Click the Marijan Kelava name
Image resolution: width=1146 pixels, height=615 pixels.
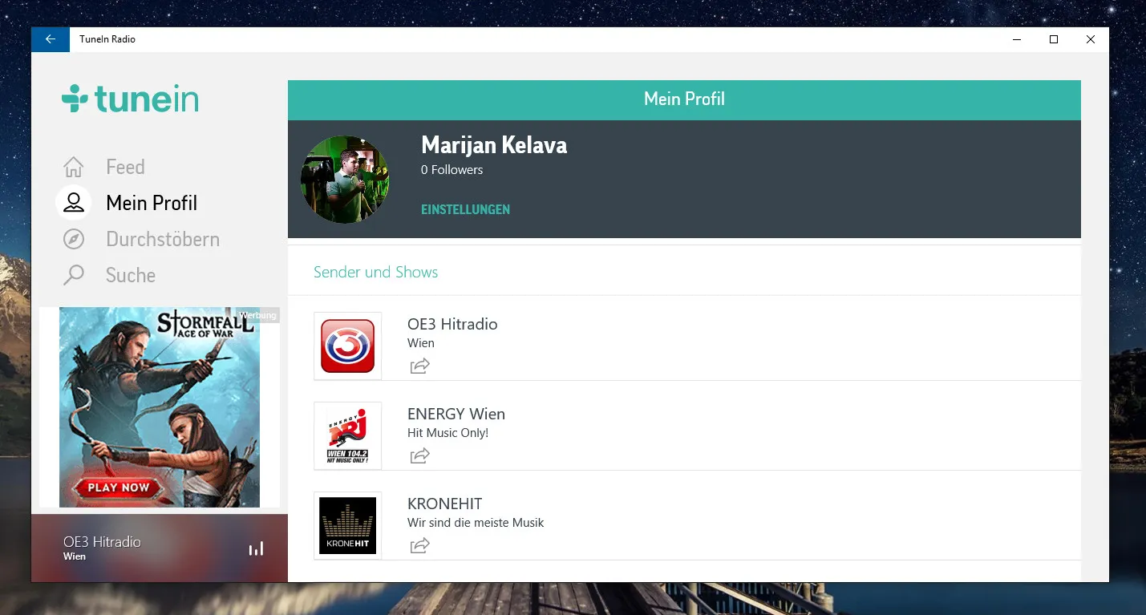click(x=494, y=145)
